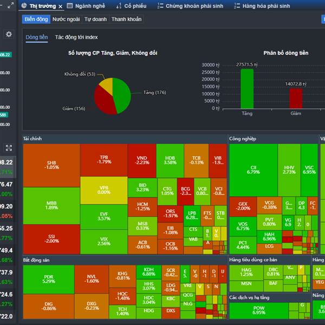Select HAH 6.96% tile
Viewport: 325px width, 325px height.
(x=269, y=237)
